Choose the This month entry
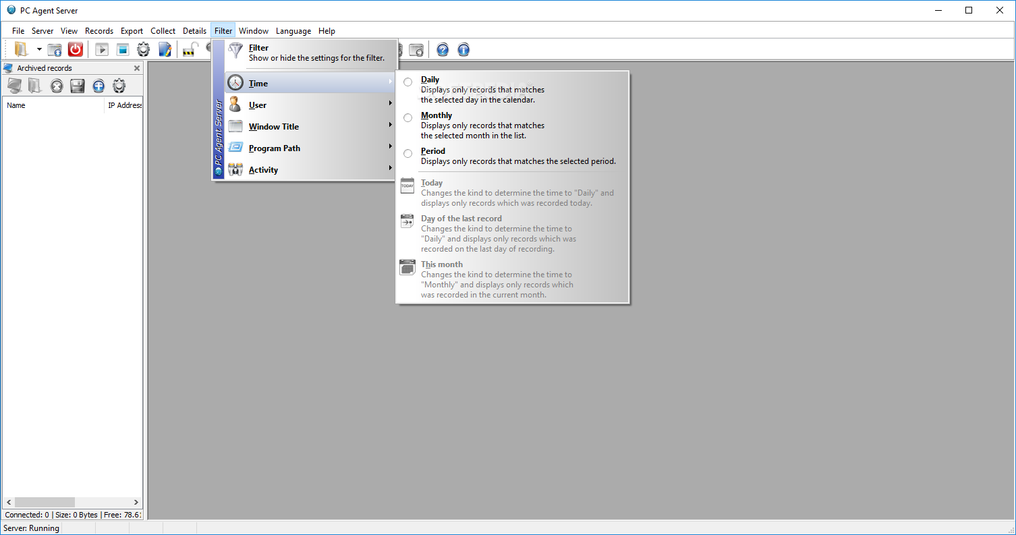Screen dimensions: 1016x535 [513, 279]
